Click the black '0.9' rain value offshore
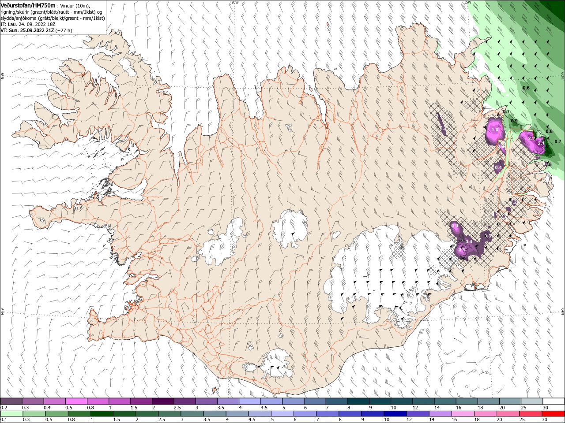Image resolution: width=565 pixels, height=423 pixels. (x=514, y=121)
